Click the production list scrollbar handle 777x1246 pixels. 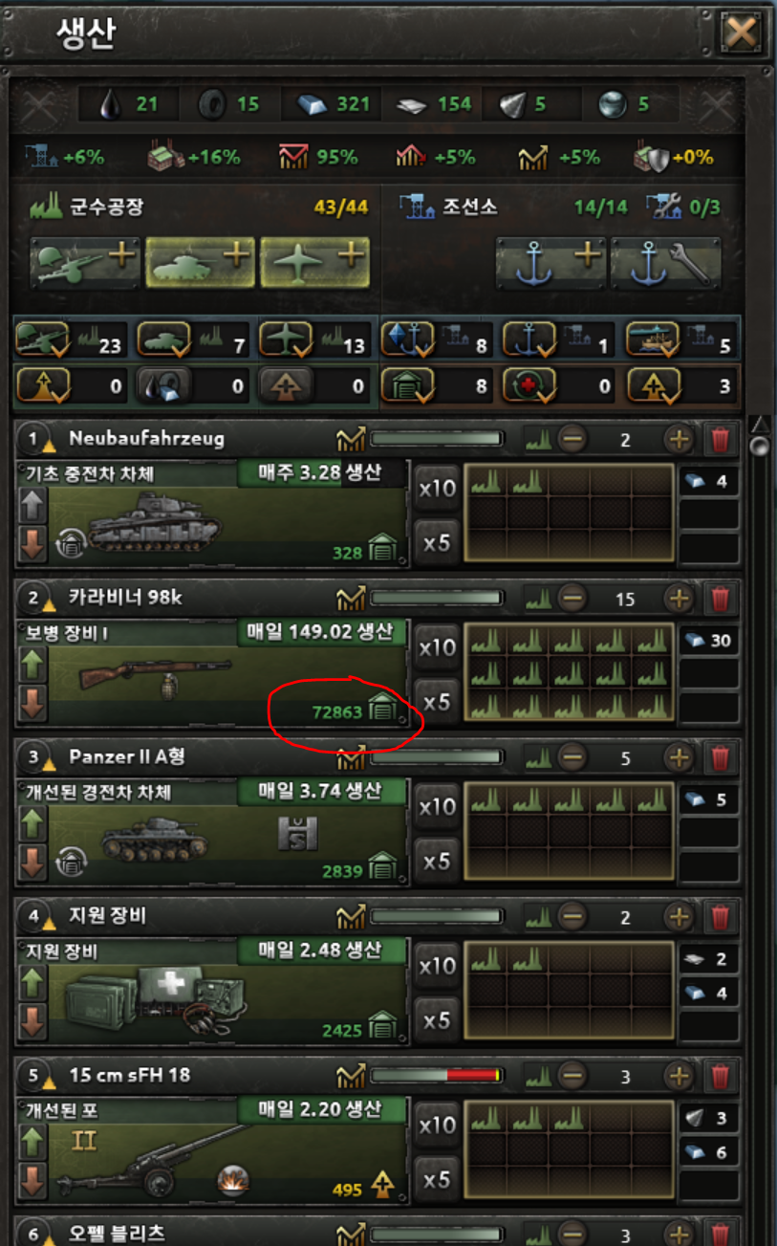pyautogui.click(x=760, y=447)
